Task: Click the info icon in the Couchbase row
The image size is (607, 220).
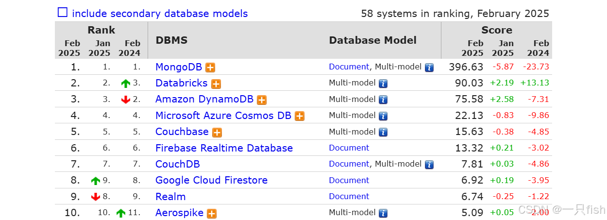Action: (x=383, y=132)
